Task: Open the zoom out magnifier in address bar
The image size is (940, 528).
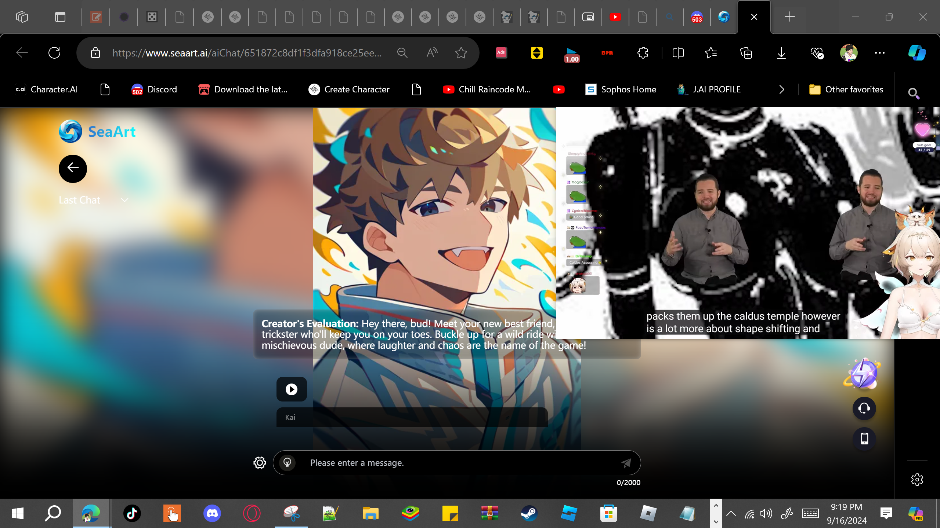Action: coord(402,53)
